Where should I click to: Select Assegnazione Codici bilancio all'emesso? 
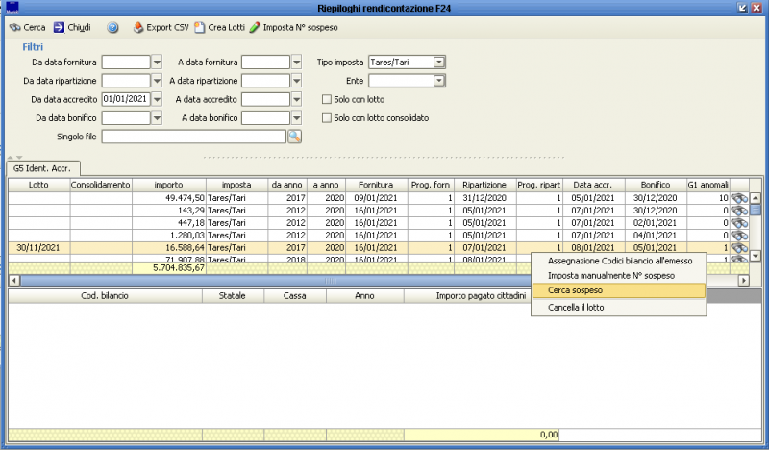click(618, 261)
